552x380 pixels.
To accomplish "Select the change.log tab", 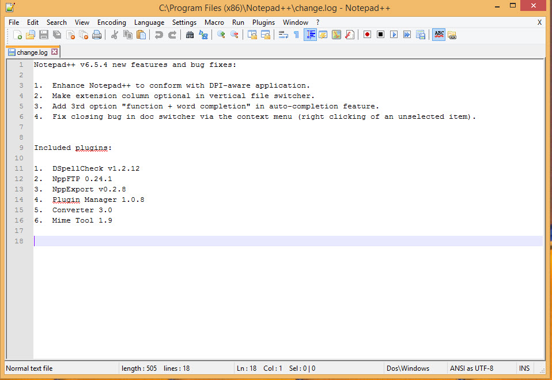I will (32, 52).
